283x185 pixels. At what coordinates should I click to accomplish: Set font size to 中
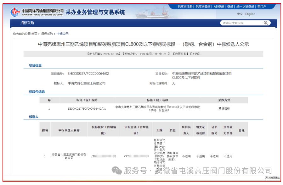tap(161, 54)
